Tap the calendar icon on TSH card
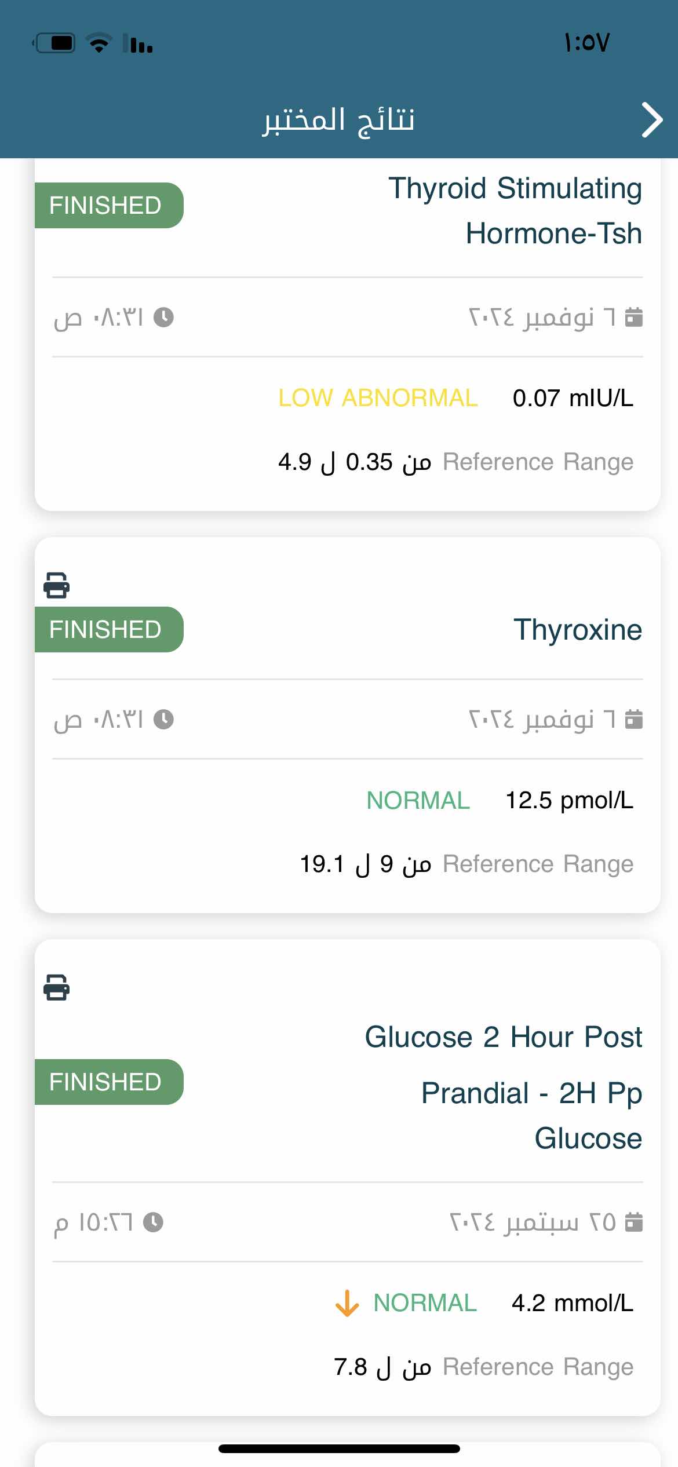The width and height of the screenshot is (678, 1467). click(634, 317)
